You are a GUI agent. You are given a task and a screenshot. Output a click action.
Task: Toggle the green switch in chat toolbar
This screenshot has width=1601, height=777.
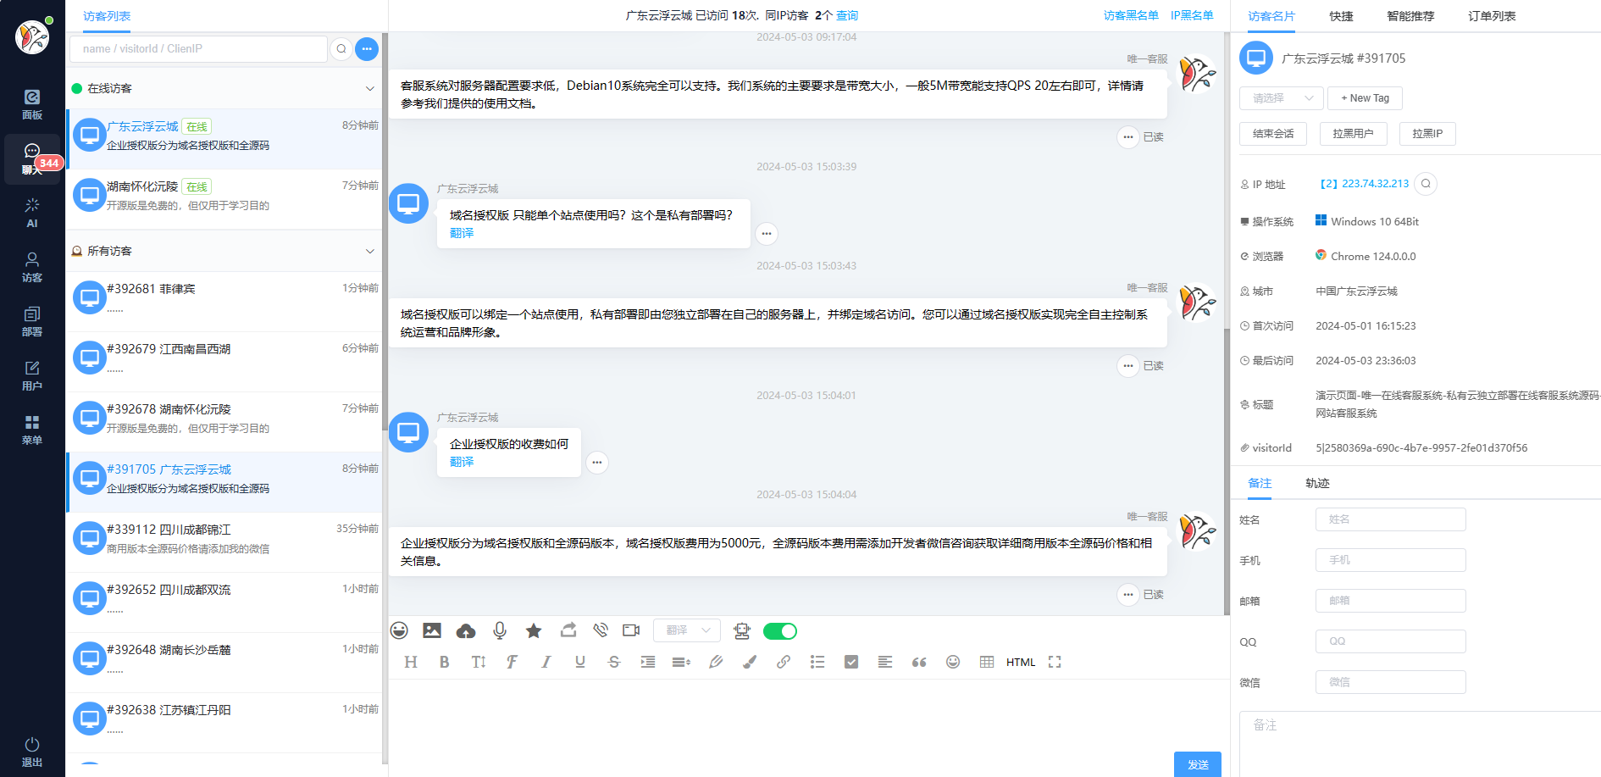click(x=780, y=630)
